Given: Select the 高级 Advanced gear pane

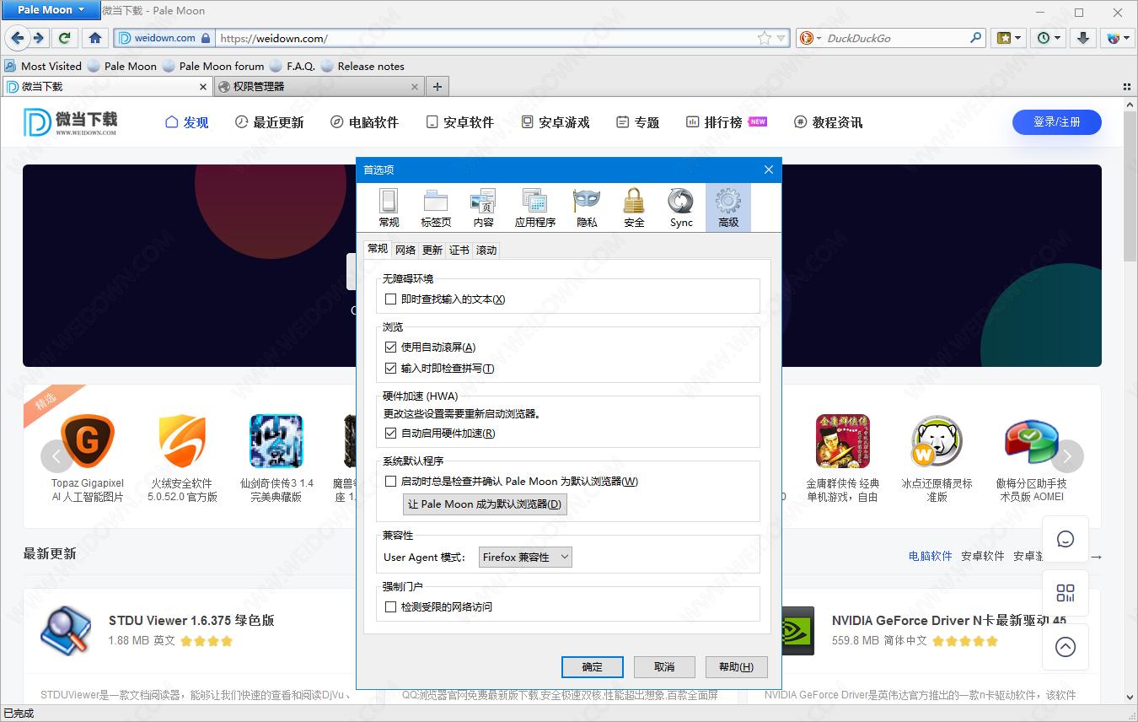Looking at the screenshot, I should 728,207.
